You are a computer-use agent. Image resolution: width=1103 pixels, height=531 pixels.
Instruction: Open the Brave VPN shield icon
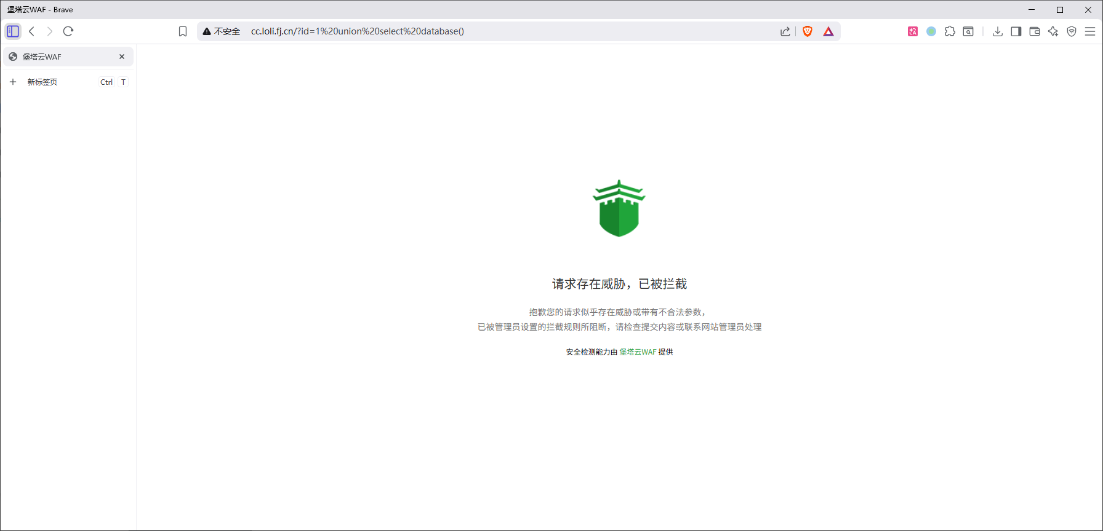[x=1072, y=31]
